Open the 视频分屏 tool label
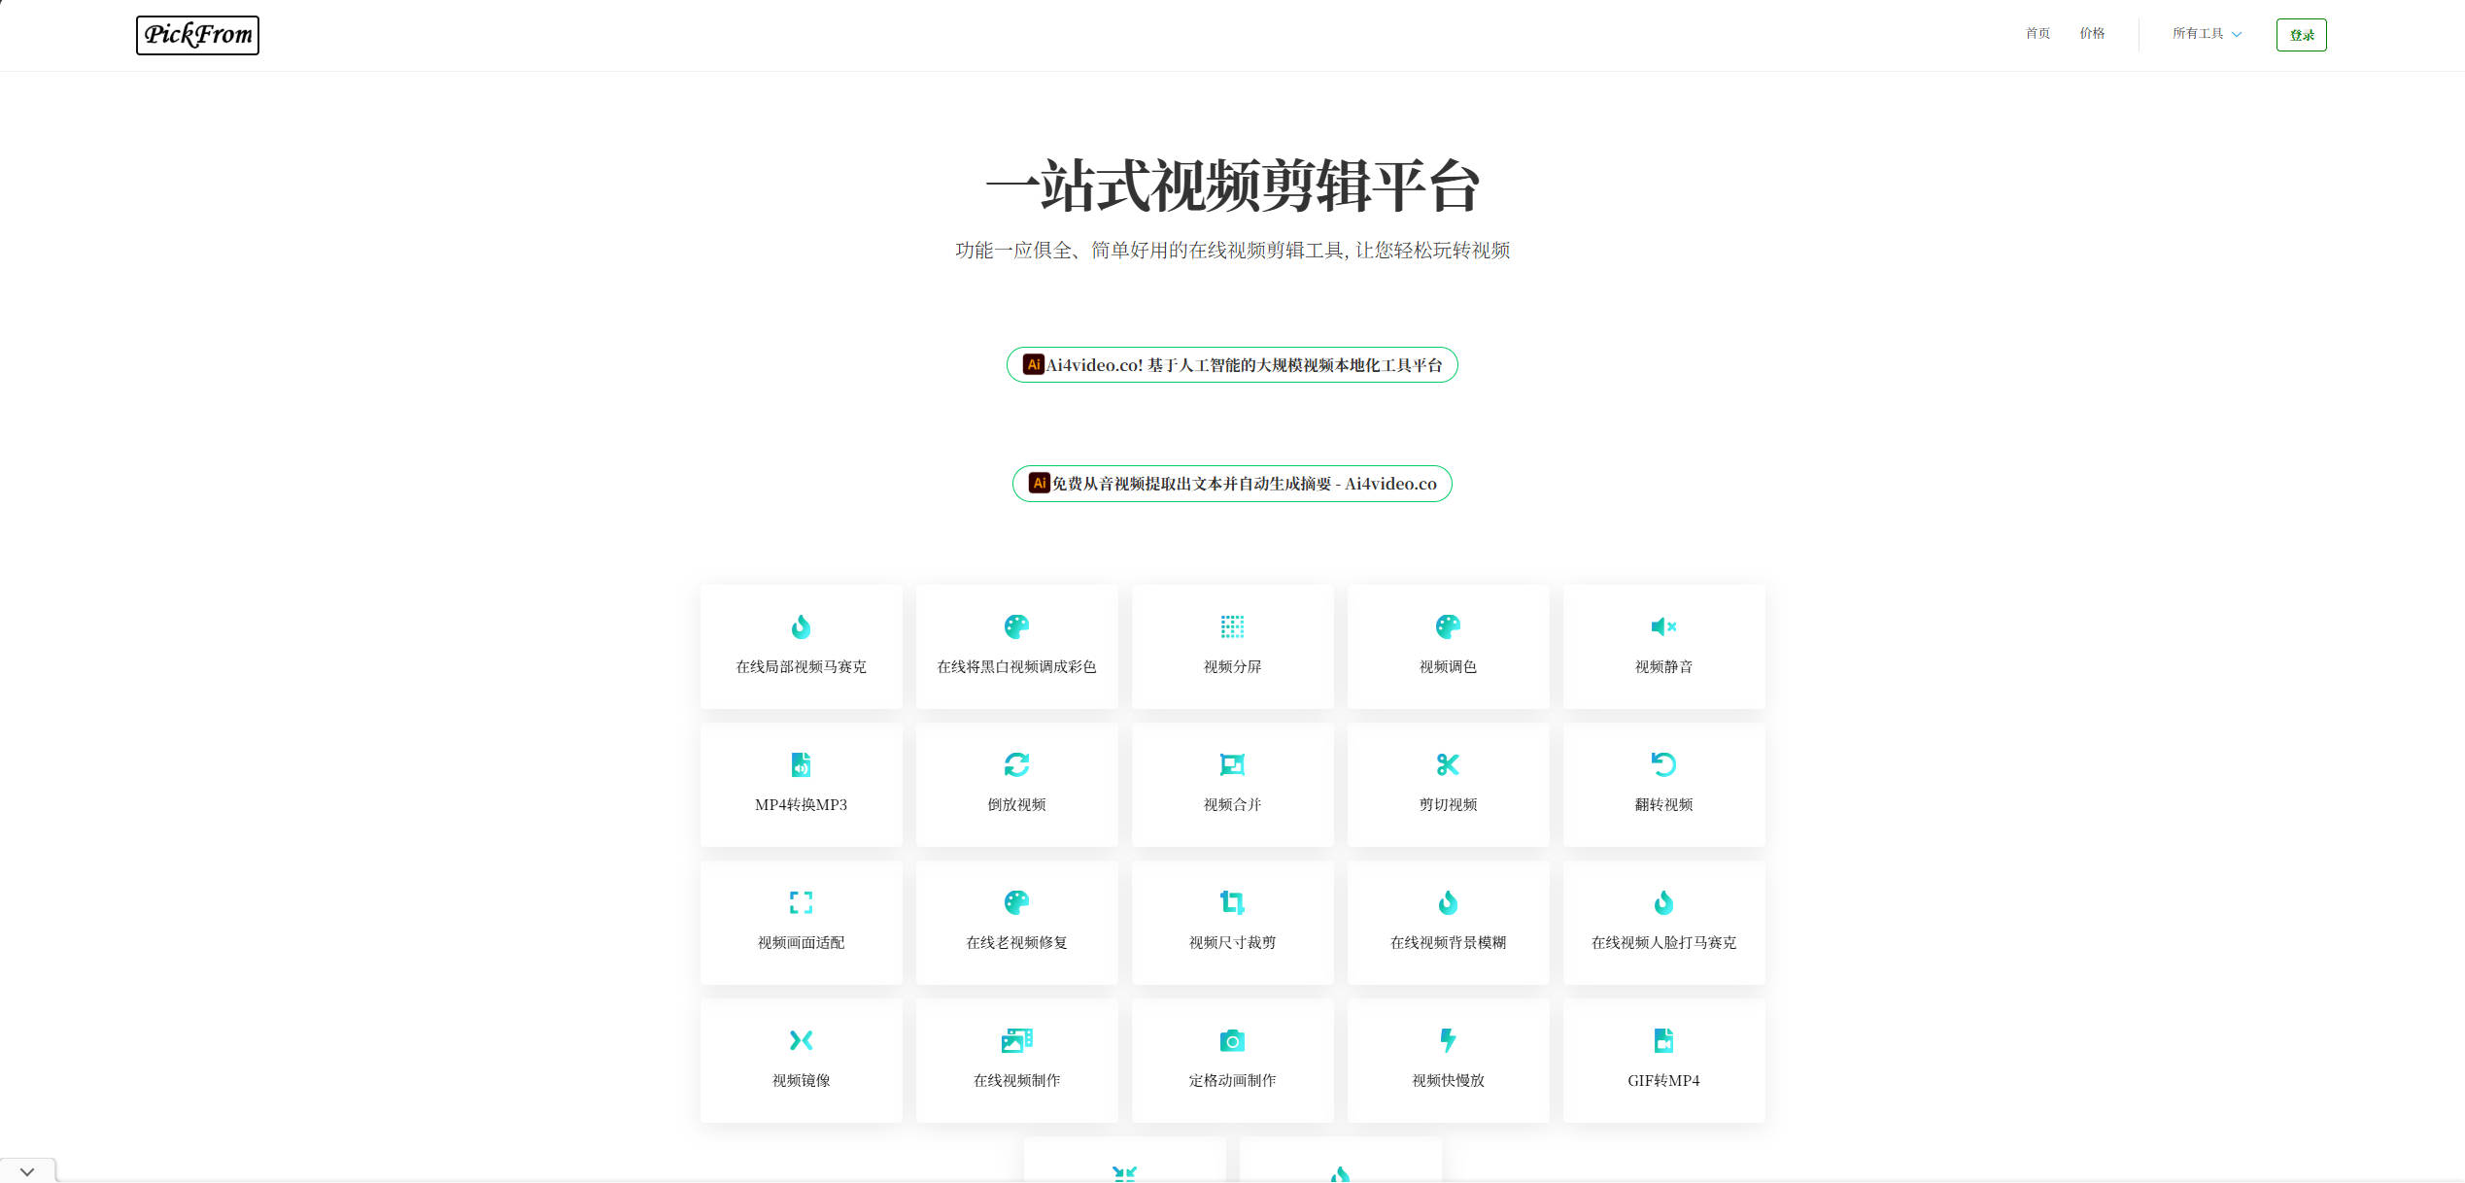The image size is (2465, 1183). 1232,667
